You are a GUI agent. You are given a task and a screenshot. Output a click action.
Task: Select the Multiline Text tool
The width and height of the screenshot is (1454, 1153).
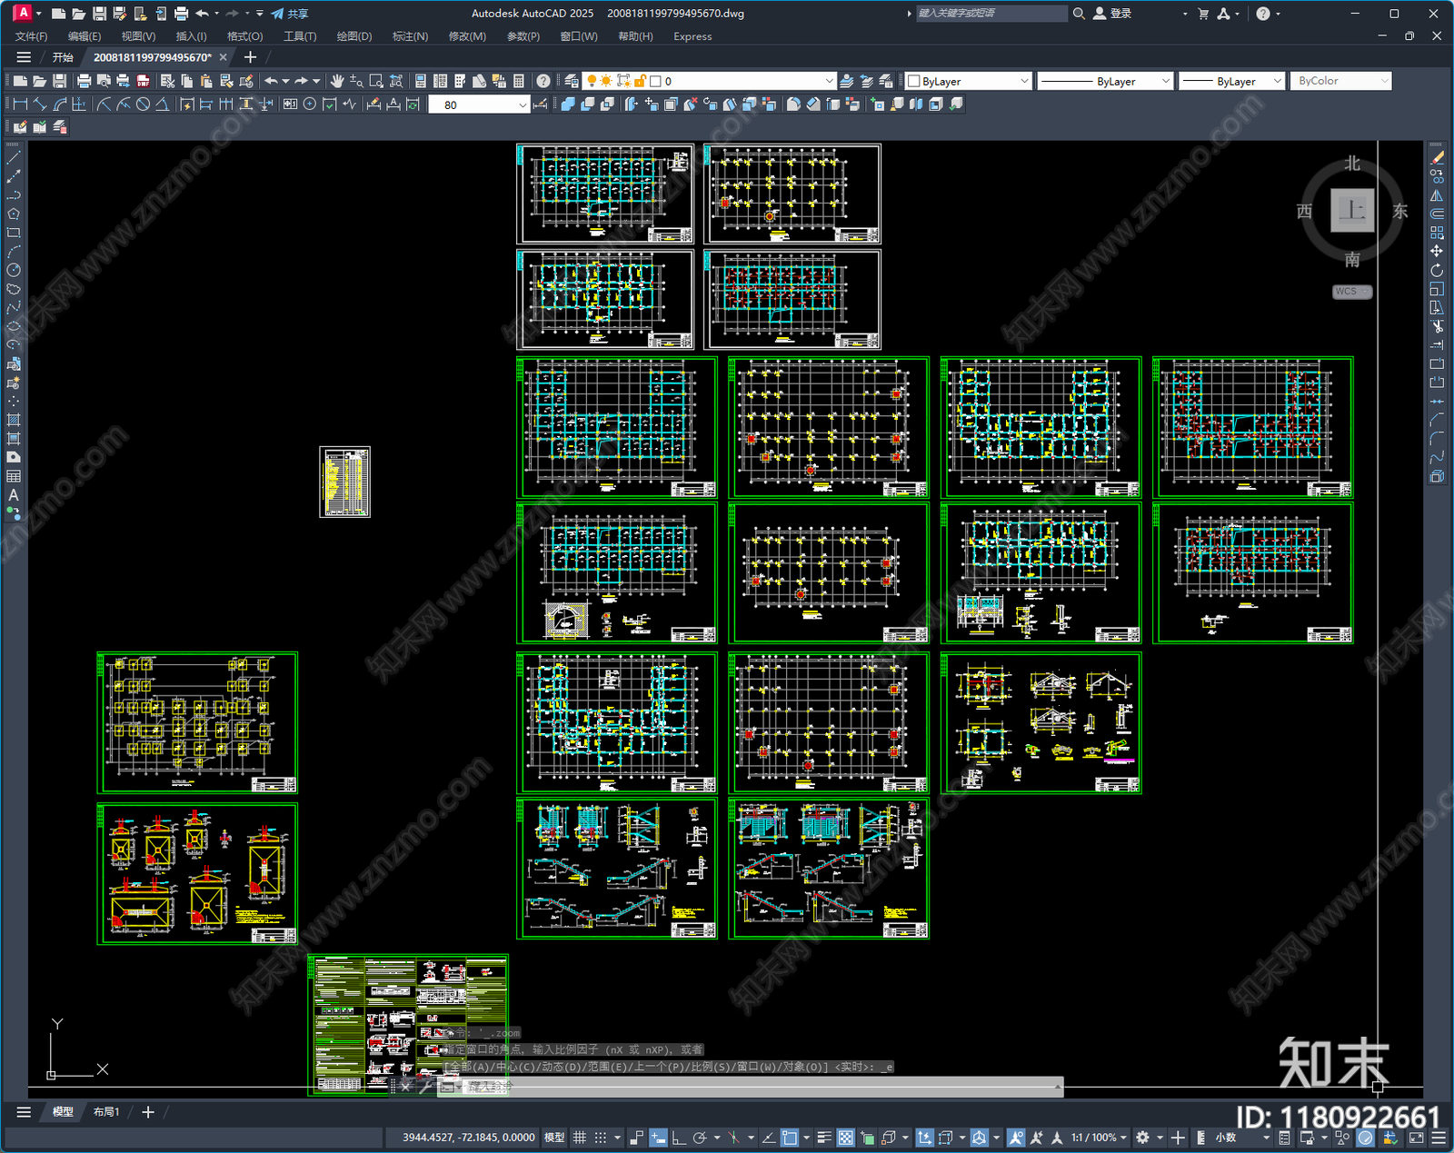pyautogui.click(x=14, y=495)
